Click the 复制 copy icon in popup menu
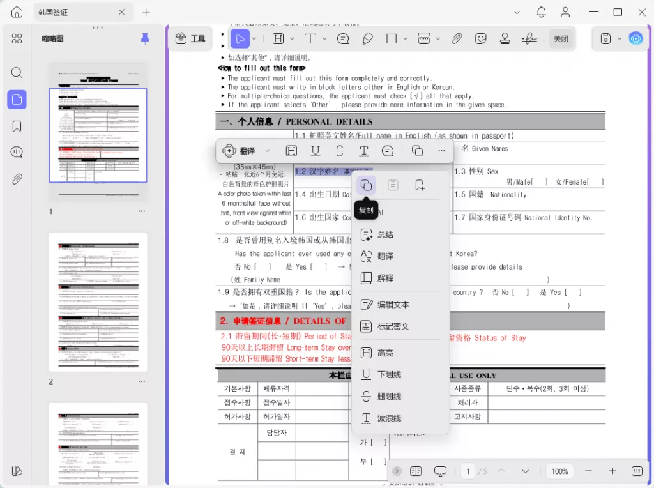Screen dimensions: 654x488 [x=366, y=185]
